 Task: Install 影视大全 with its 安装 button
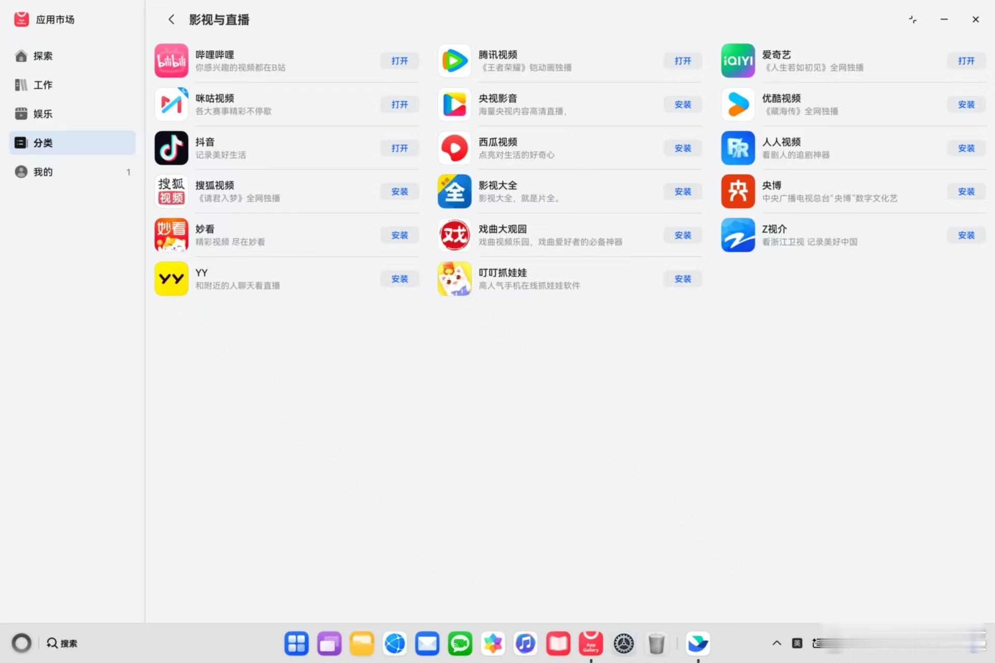coord(683,191)
